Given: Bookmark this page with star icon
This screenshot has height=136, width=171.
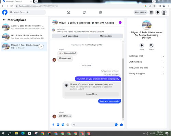Looking at the screenshot, I should coord(154,6).
